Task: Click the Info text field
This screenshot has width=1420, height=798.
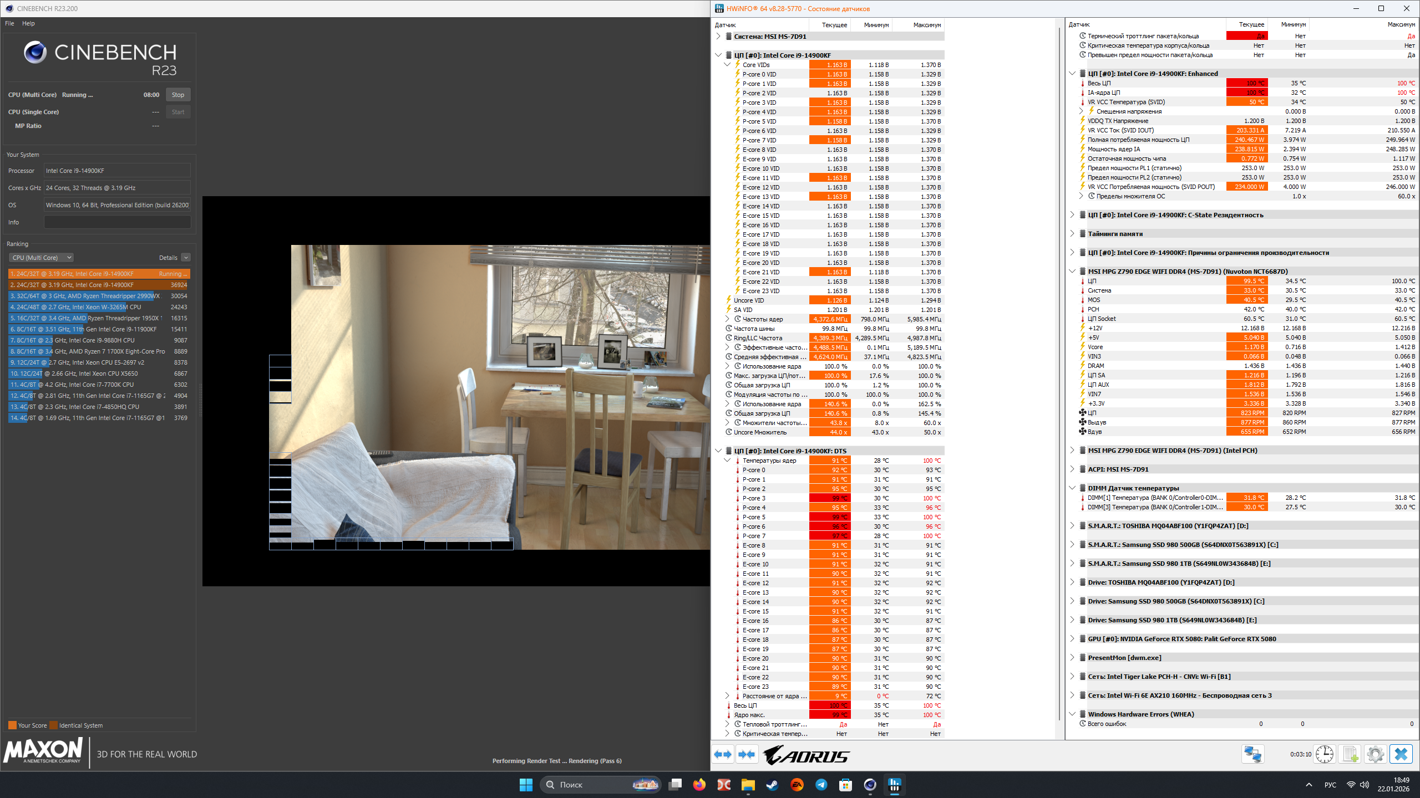Action: point(117,222)
